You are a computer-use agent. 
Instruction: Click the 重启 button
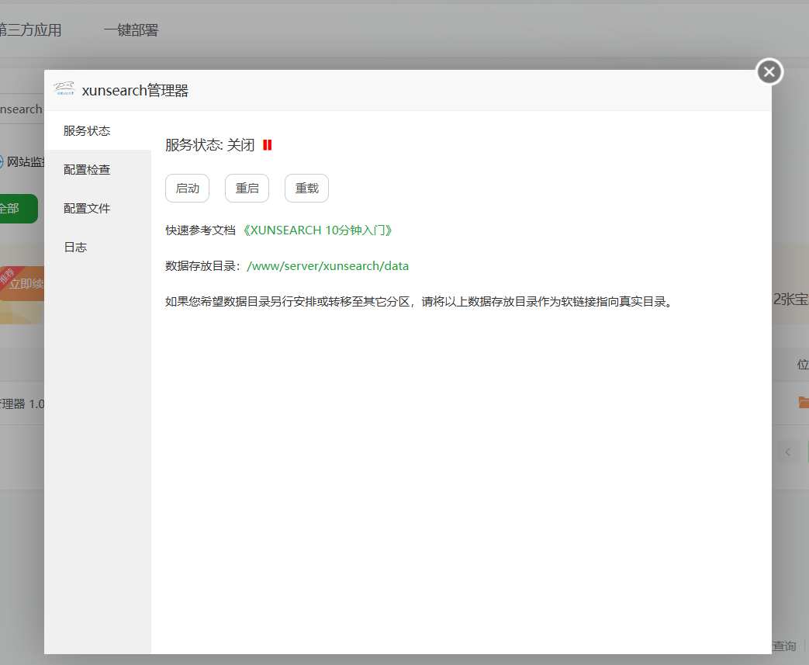[247, 188]
